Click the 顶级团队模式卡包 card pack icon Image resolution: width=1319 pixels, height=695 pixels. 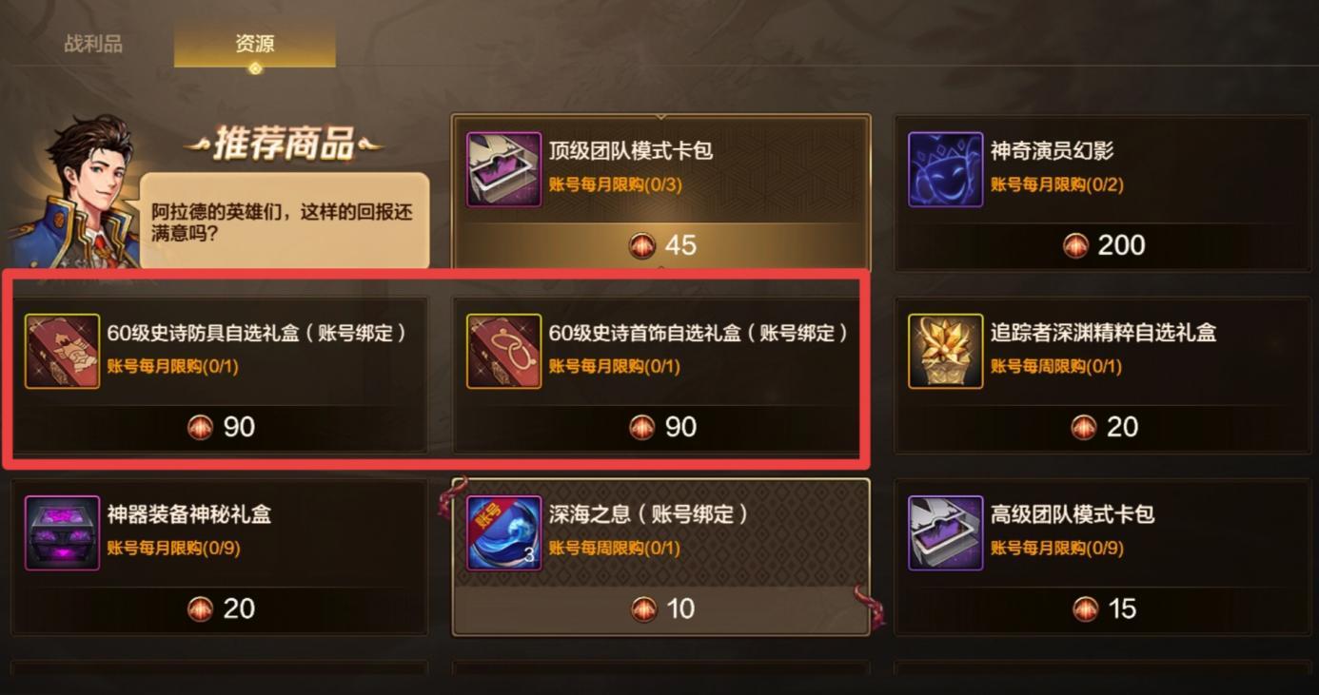click(503, 169)
